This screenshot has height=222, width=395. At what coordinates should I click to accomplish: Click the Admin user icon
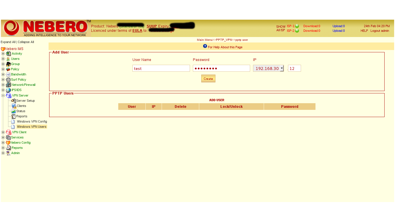point(8,153)
